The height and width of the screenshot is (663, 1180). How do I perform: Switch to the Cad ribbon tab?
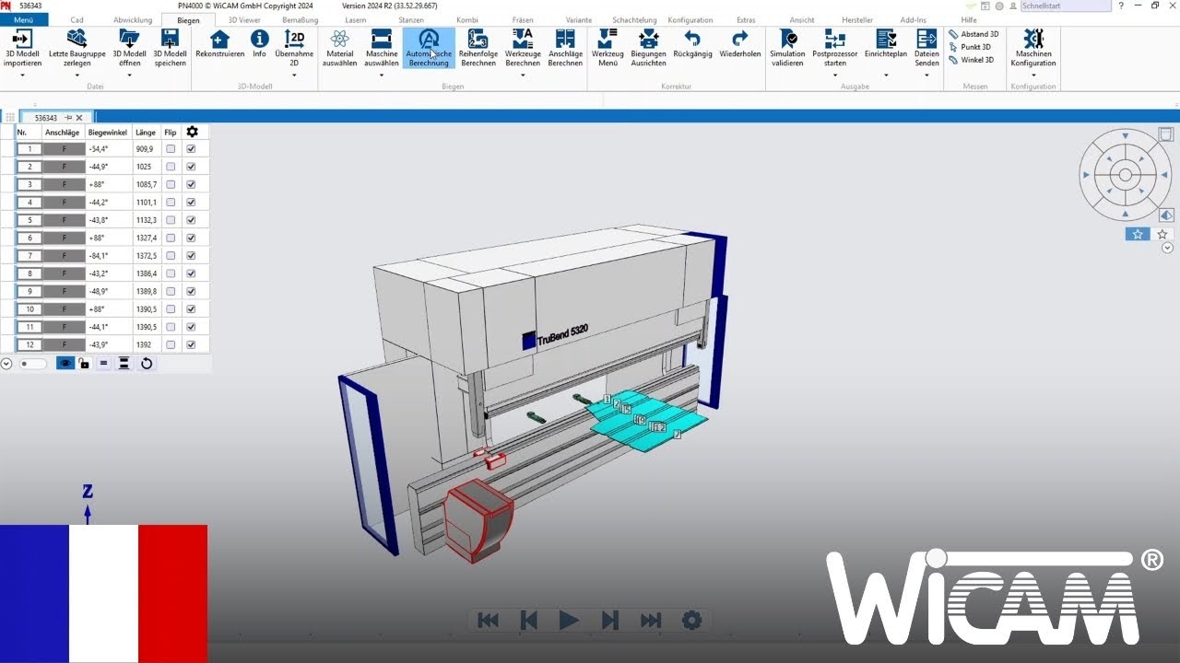point(77,19)
